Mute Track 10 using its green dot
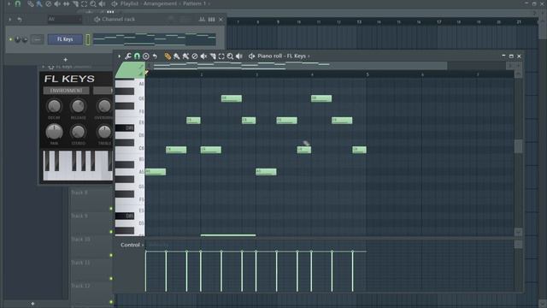The height and width of the screenshot is (308, 547). (111, 255)
